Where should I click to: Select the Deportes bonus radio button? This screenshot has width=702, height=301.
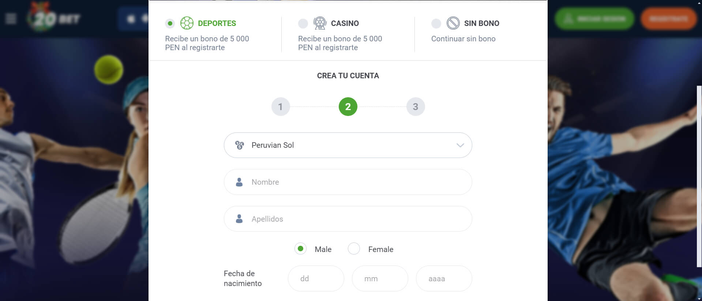pyautogui.click(x=170, y=23)
